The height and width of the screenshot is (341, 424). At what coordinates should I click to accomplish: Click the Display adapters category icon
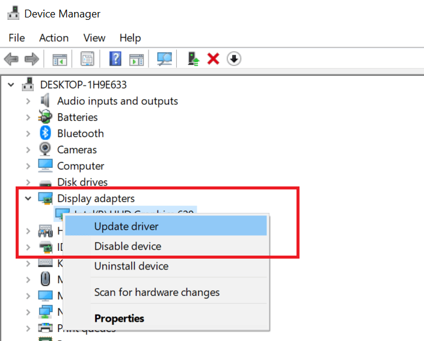(45, 198)
